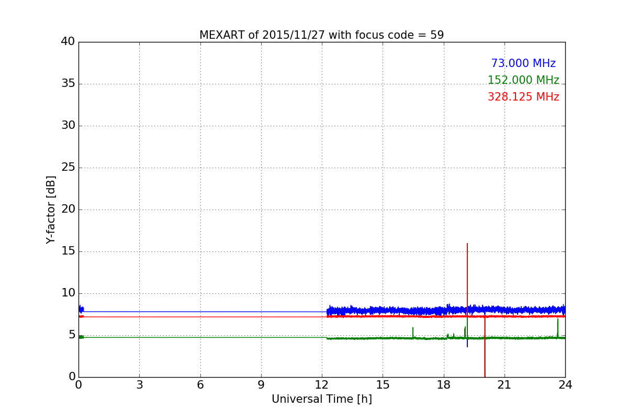Click the plot title MEXART of 2015/11/27
Viewport: 628px width, 419px height.
pyautogui.click(x=321, y=35)
